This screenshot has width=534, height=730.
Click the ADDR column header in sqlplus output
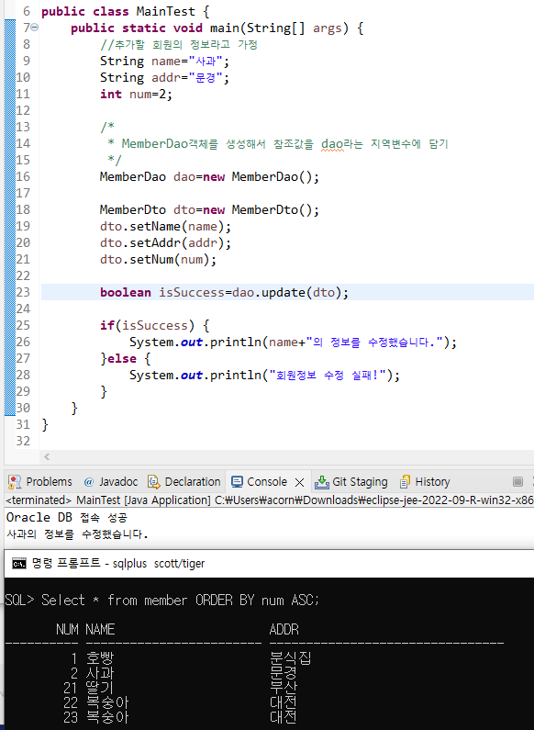(x=284, y=629)
